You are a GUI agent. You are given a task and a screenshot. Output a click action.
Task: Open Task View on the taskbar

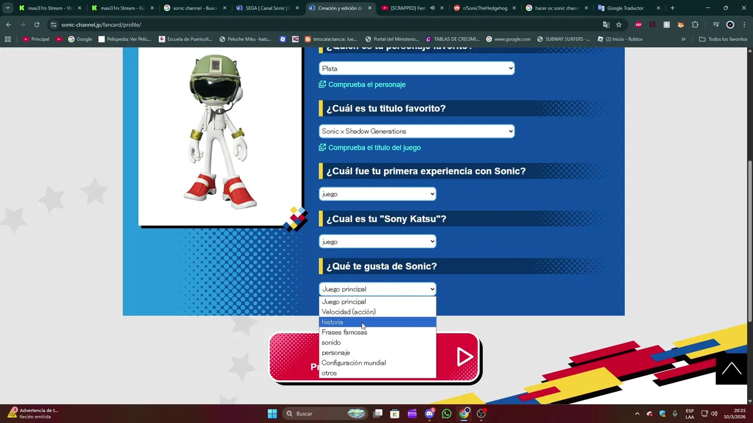[378, 414]
